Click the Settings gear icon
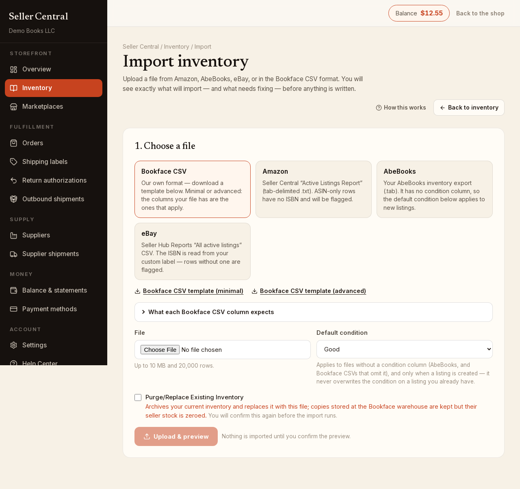 [x=14, y=345]
